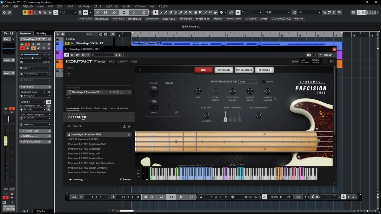381x214 pixels.
Task: Select the Combined filter in Kontakt browser
Action: (86, 108)
